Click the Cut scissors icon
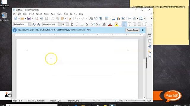 coord(53,18)
